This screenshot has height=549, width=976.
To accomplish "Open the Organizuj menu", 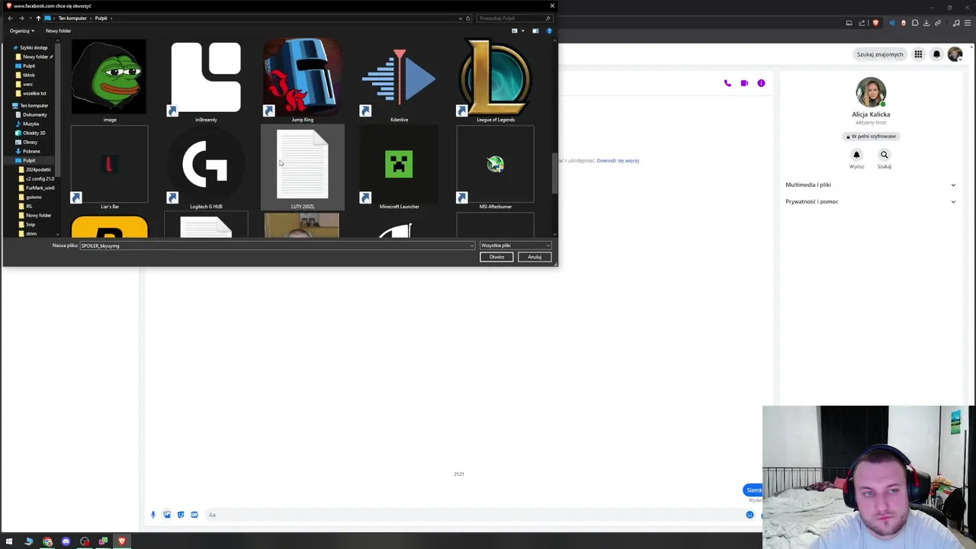I will click(21, 30).
